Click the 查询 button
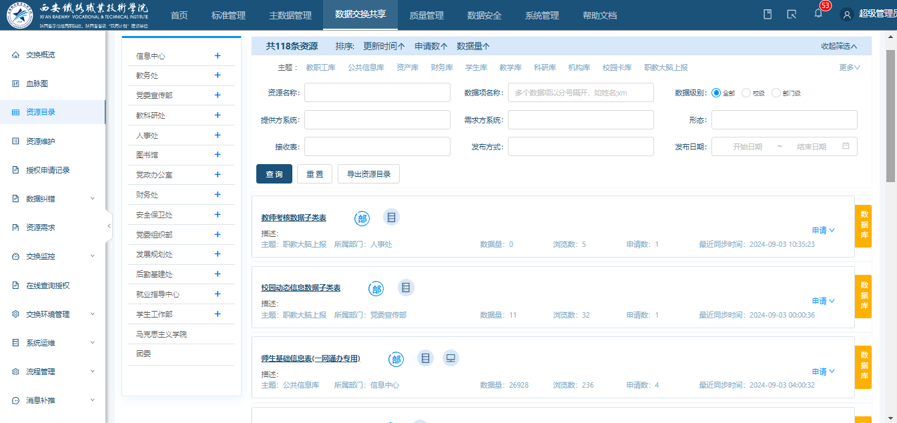897x423 pixels. click(x=274, y=174)
